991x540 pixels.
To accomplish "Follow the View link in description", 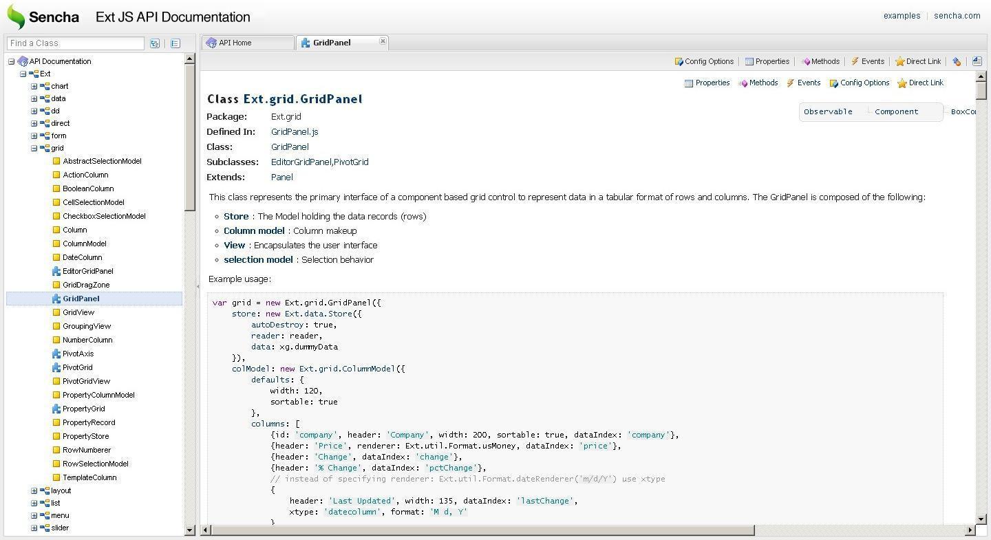I will point(234,245).
